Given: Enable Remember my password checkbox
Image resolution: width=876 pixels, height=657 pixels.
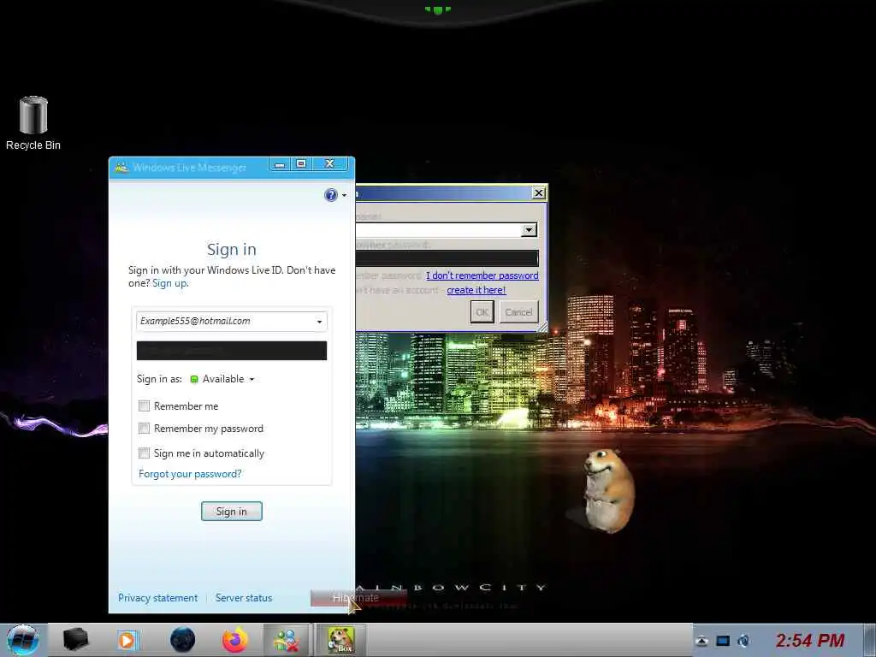Looking at the screenshot, I should click(x=144, y=429).
